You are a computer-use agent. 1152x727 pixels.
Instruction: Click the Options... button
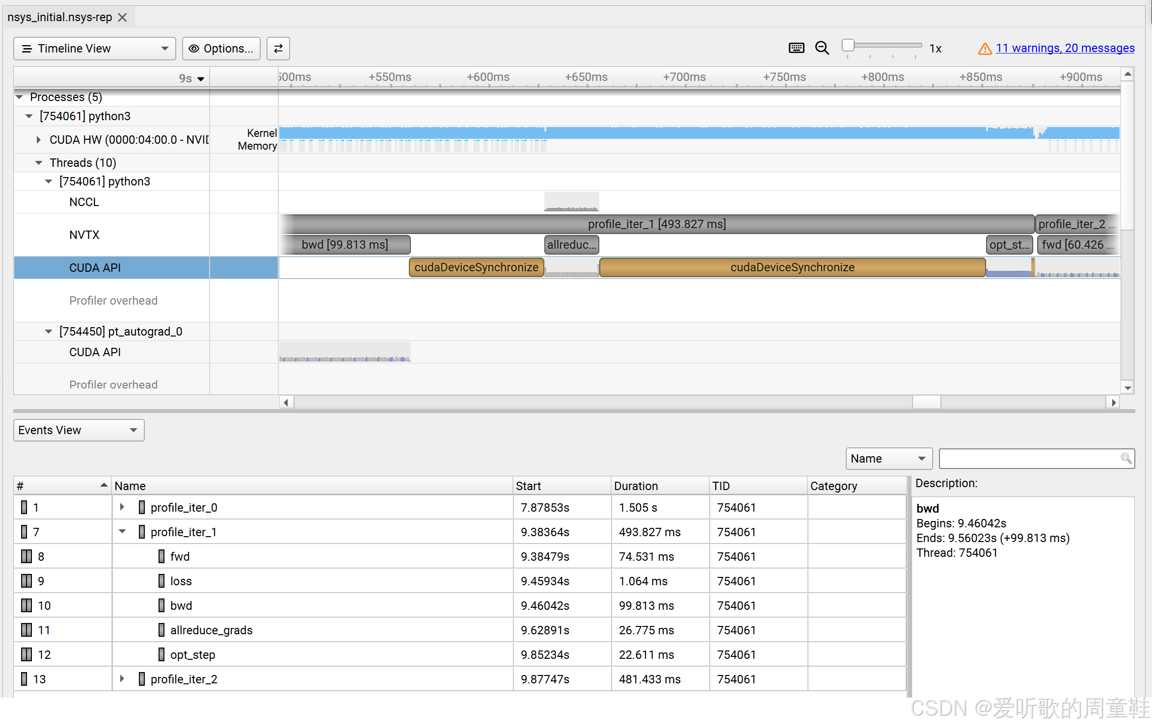pyautogui.click(x=221, y=49)
